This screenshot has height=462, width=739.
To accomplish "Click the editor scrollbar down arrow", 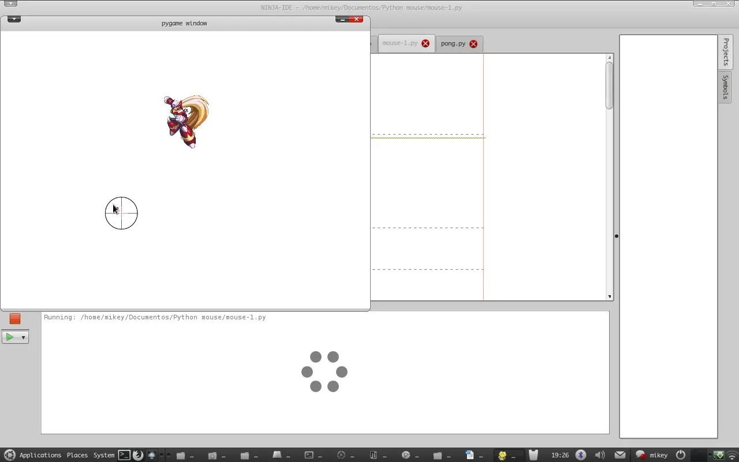I will (x=609, y=296).
